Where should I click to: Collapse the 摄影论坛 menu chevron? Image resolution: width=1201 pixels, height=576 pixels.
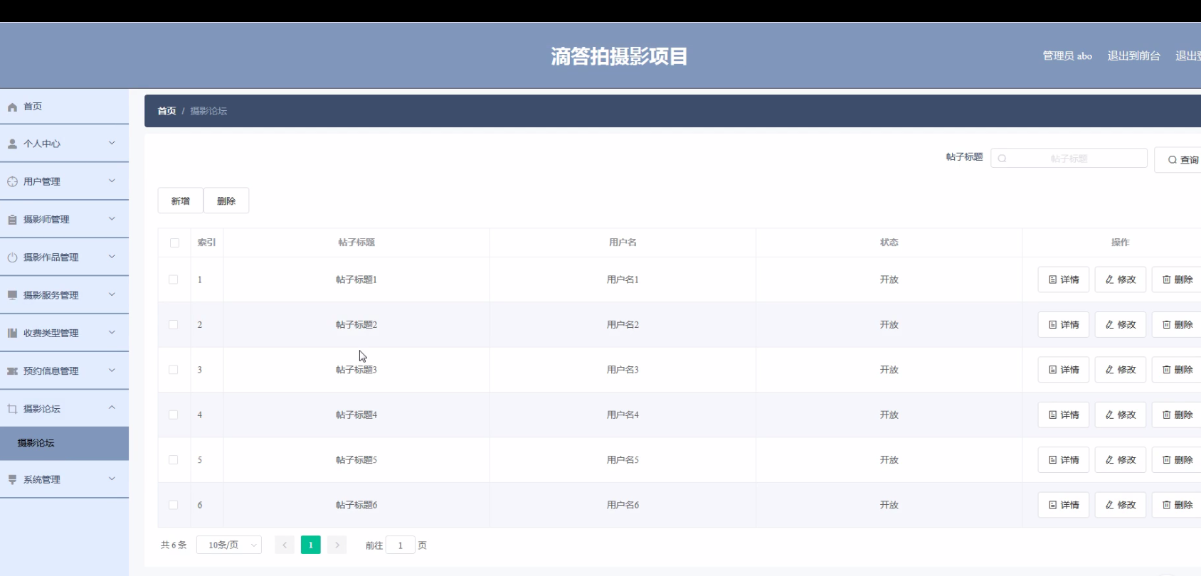(x=112, y=408)
